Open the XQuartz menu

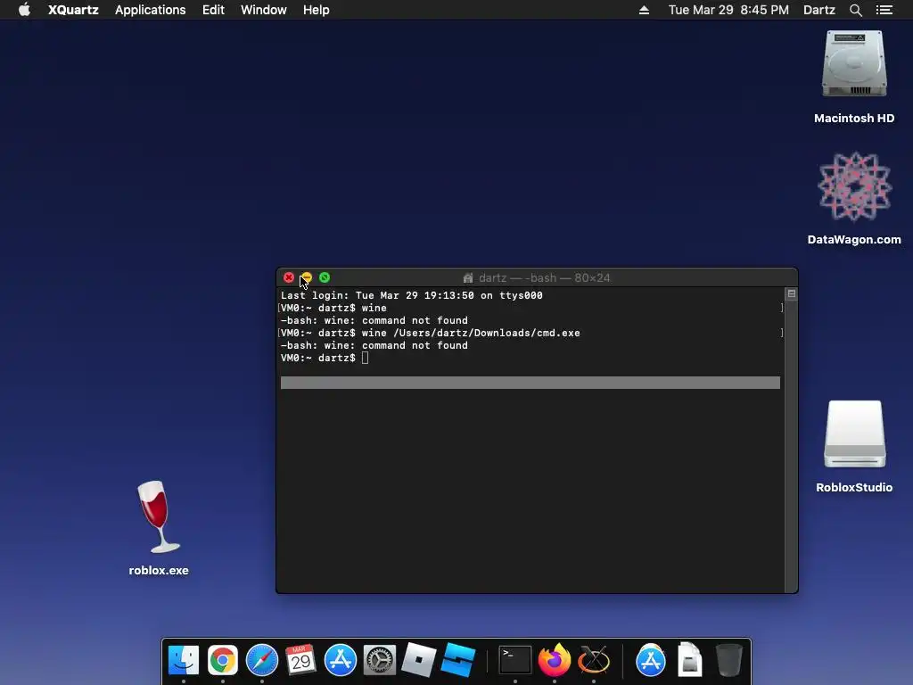[73, 10]
